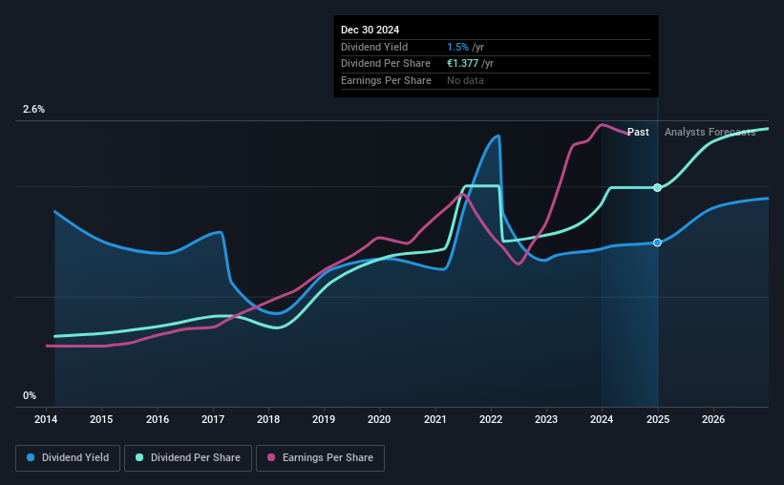This screenshot has width=784, height=485.
Task: Click the 2014 x-axis label
Action: coord(46,419)
